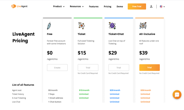Click the All-inclusive plan title

147,34
